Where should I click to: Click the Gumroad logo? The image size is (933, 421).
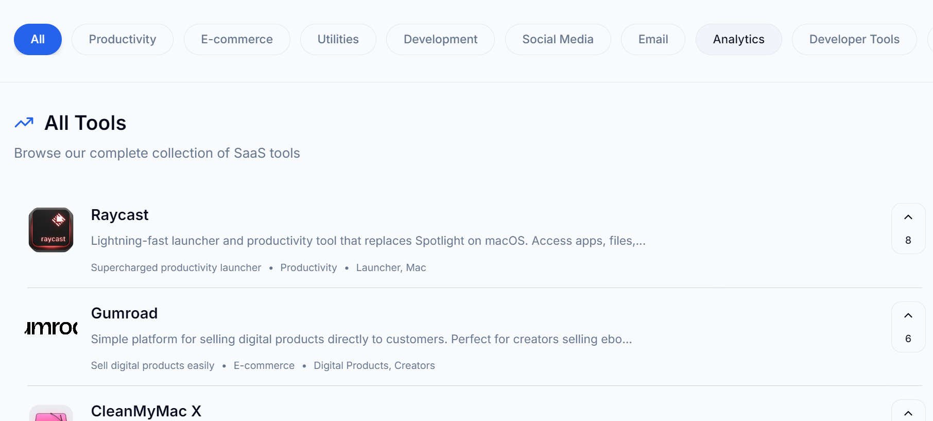tap(50, 327)
